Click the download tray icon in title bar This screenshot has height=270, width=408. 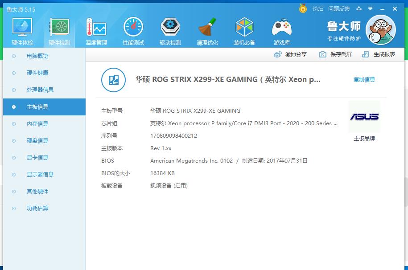pyautogui.click(x=359, y=8)
